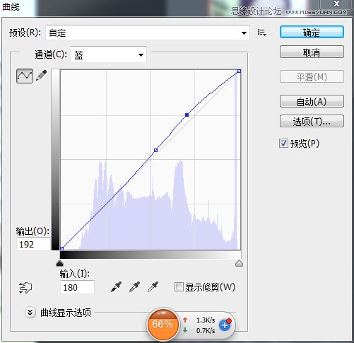This screenshot has height=343, width=354.
Task: Close the 曲线 dialog window
Action: click(337, 4)
